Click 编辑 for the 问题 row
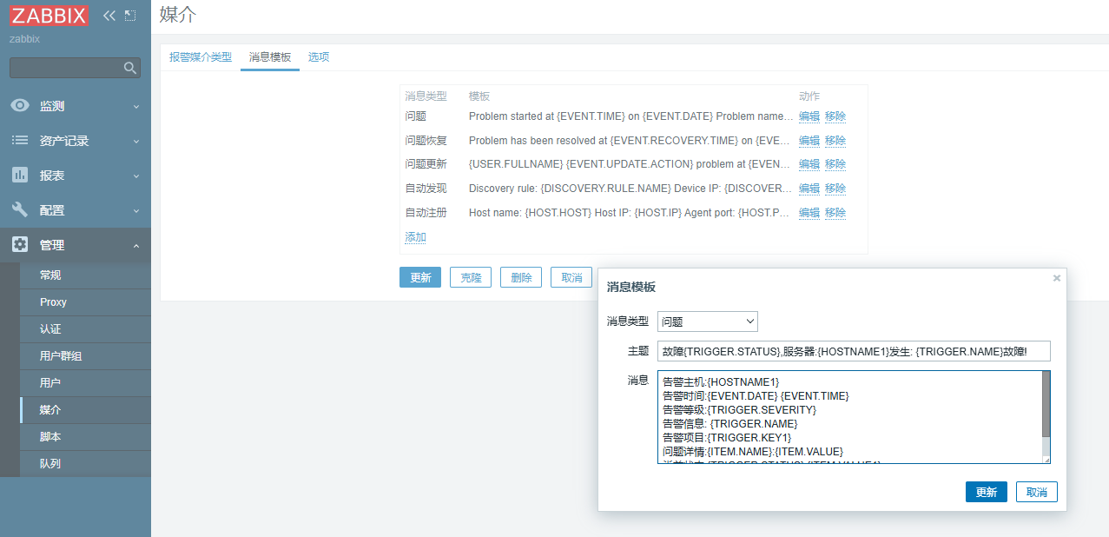 pos(809,116)
